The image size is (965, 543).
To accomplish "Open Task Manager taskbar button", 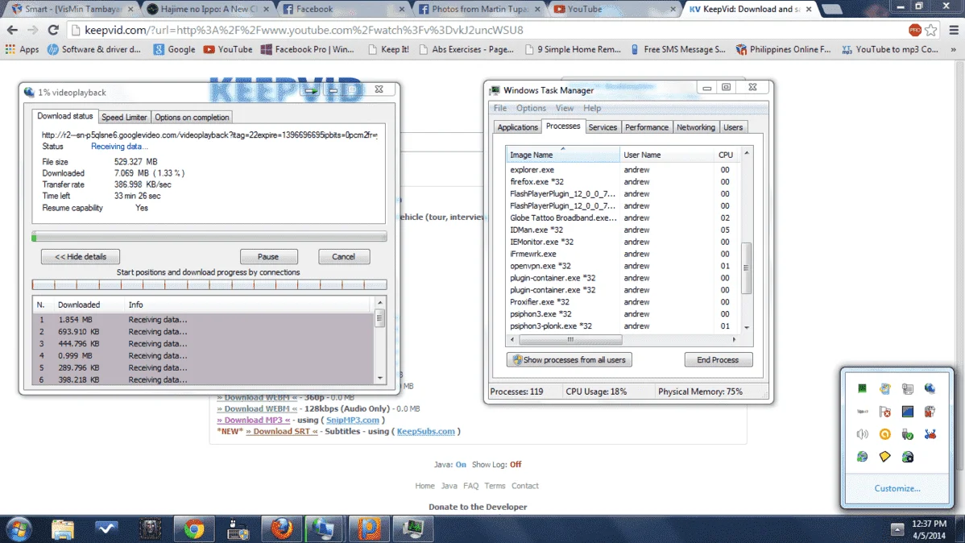I will [413, 528].
